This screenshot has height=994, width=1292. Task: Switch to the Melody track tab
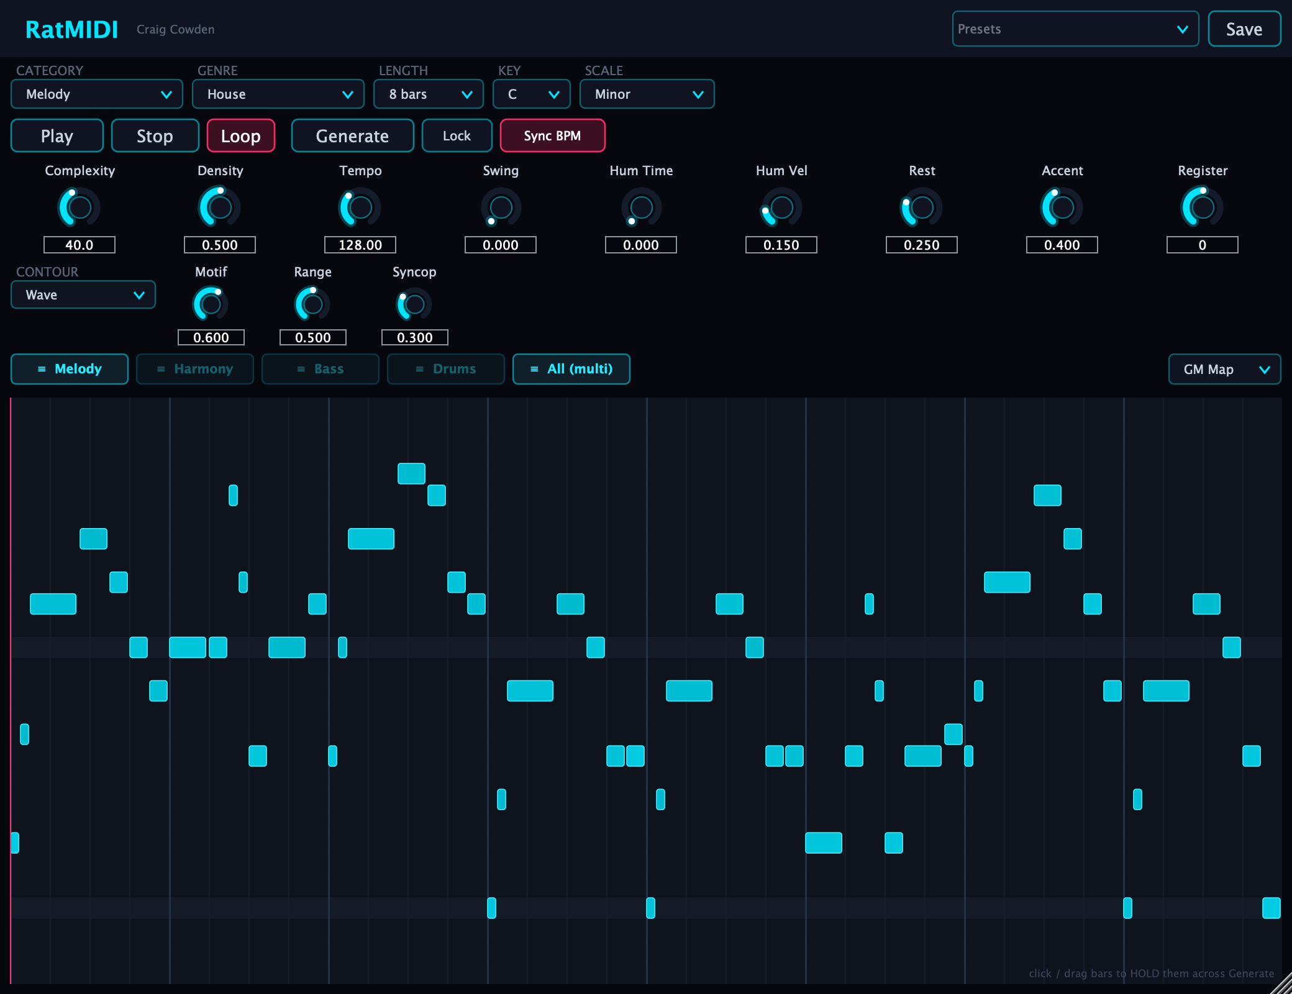point(70,369)
